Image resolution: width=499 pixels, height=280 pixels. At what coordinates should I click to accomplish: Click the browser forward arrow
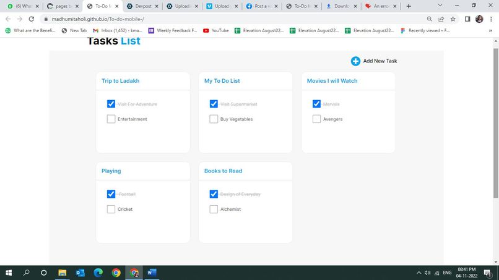(20, 19)
